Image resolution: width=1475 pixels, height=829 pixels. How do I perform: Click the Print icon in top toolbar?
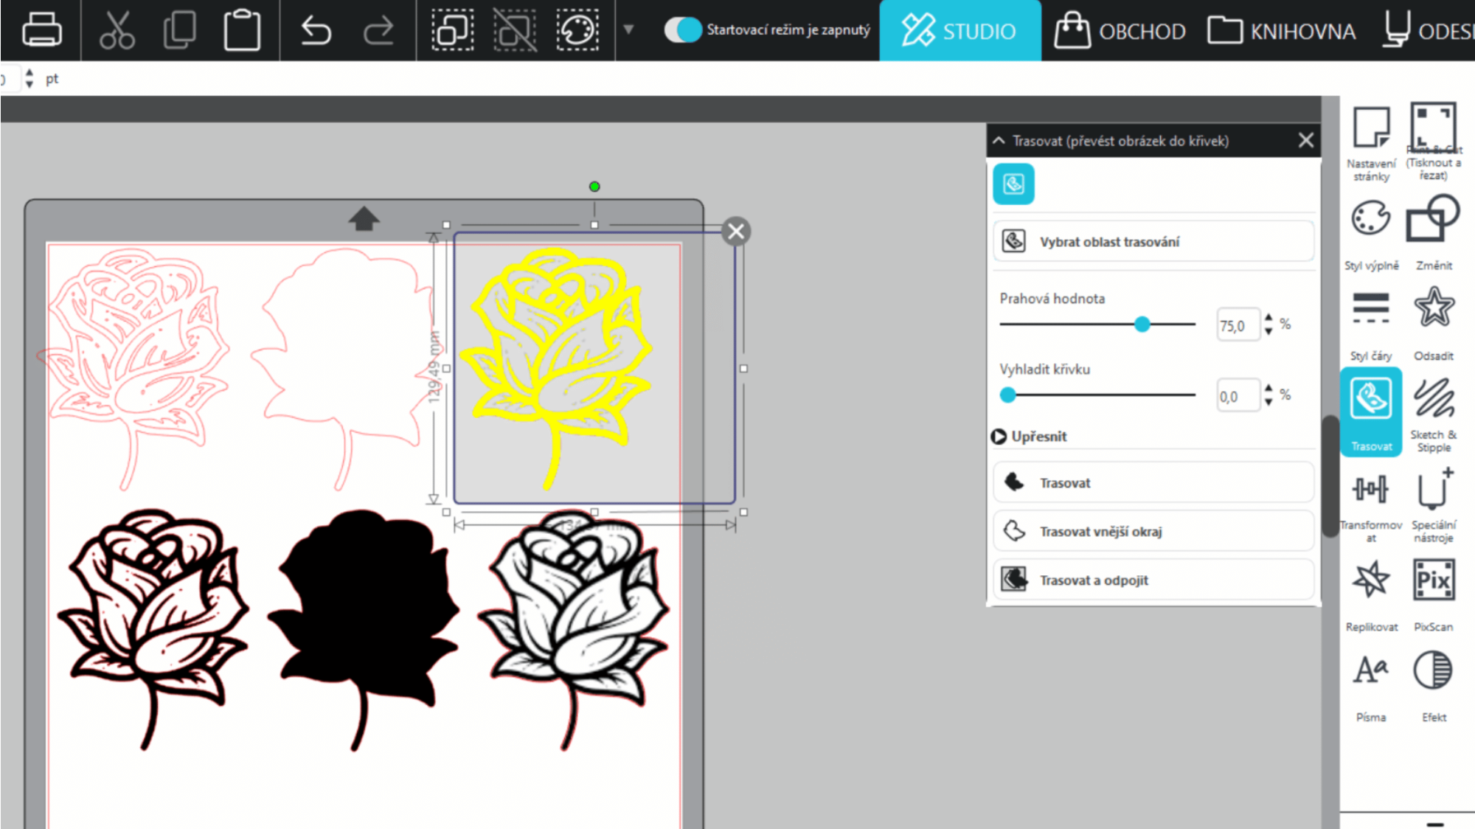[x=41, y=30]
